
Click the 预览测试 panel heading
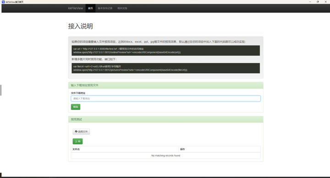165,119
